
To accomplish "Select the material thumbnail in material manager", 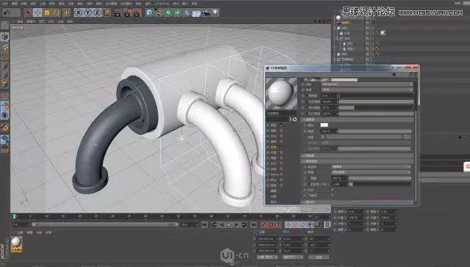I will click(16, 243).
